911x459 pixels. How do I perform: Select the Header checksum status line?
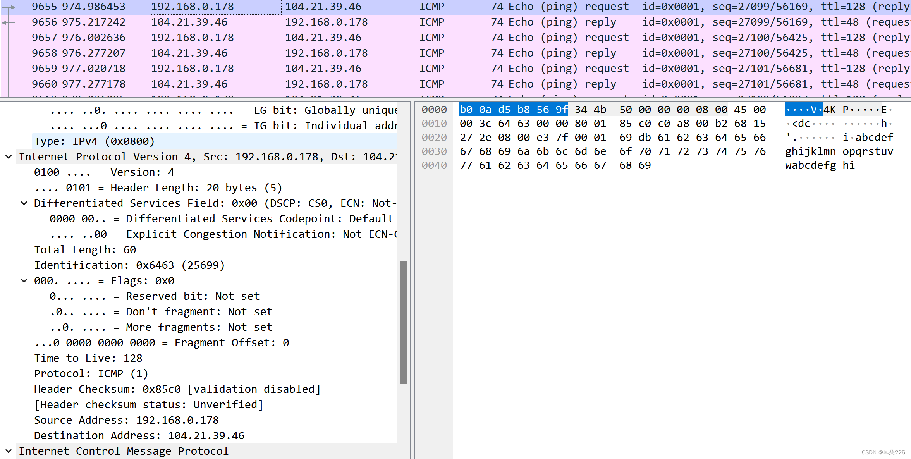tap(149, 405)
